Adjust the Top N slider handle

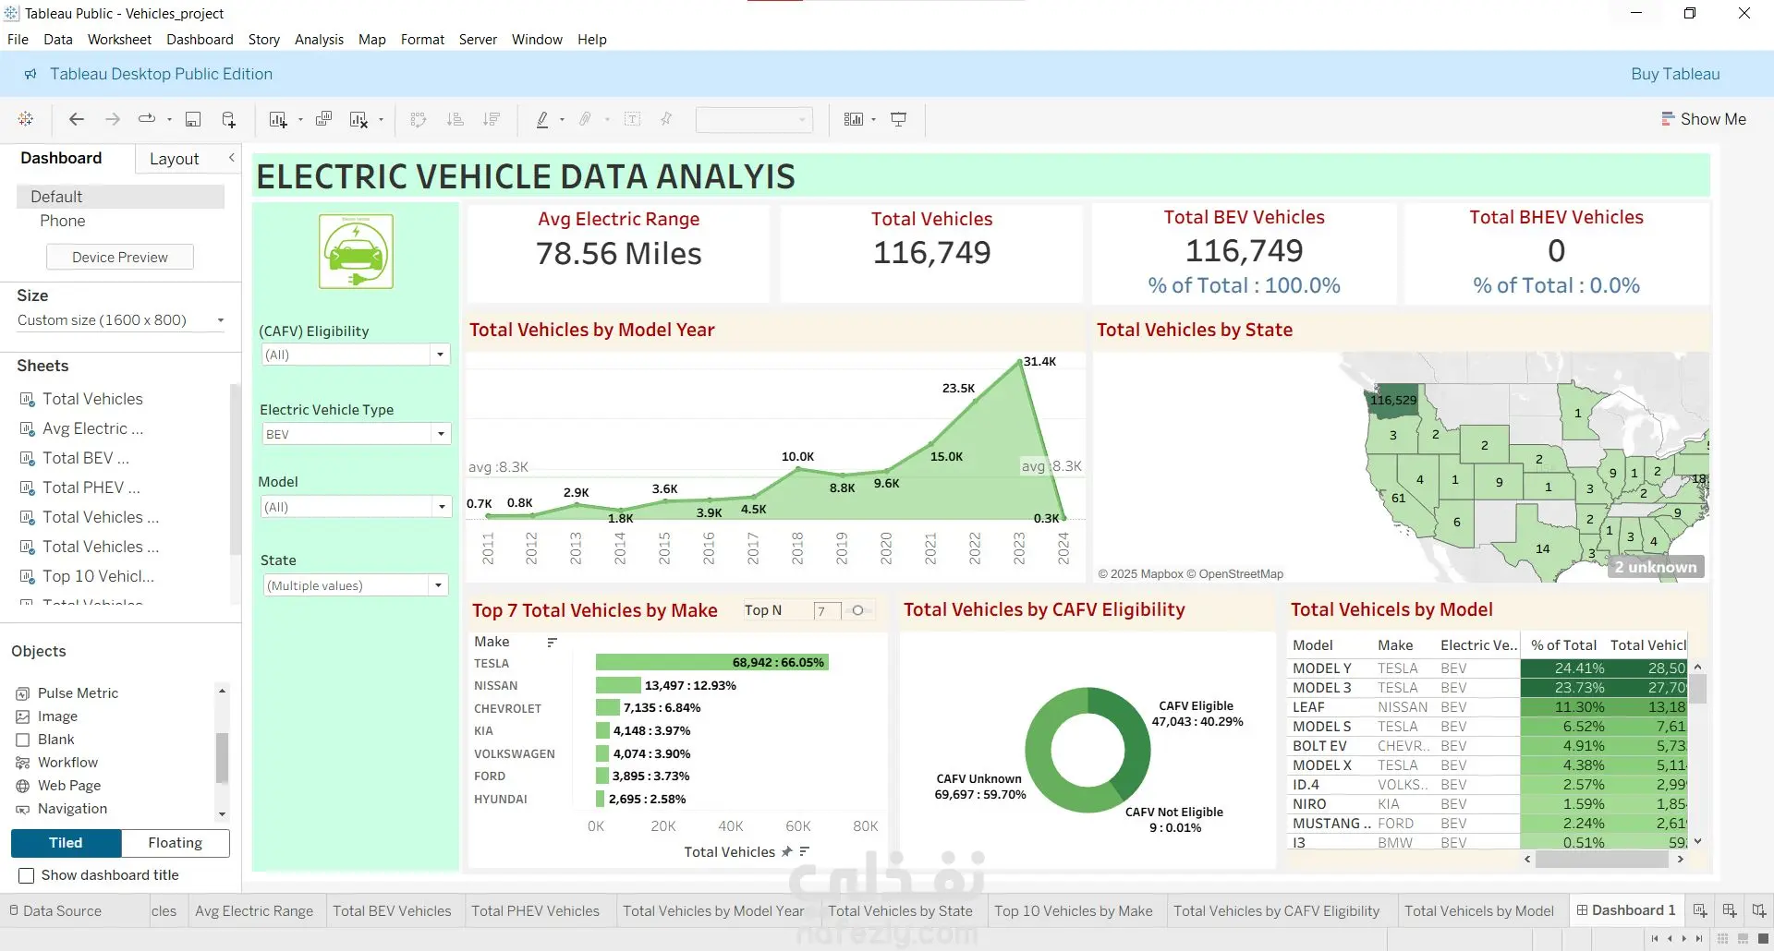tap(857, 610)
